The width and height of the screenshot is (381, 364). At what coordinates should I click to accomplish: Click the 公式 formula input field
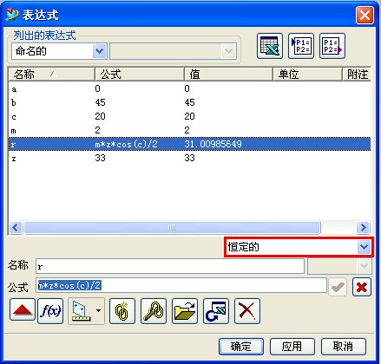(181, 285)
